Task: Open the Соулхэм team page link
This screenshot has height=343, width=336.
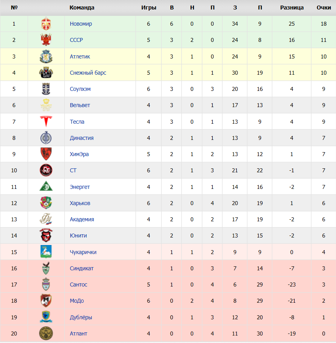Action: [x=80, y=89]
